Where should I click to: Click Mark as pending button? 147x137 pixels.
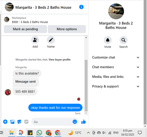click(25, 29)
